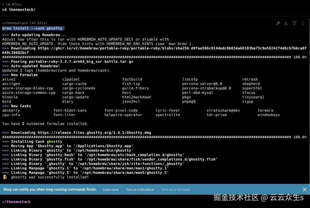Click the Pouring portable-ruby bottle line

pos(68,61)
